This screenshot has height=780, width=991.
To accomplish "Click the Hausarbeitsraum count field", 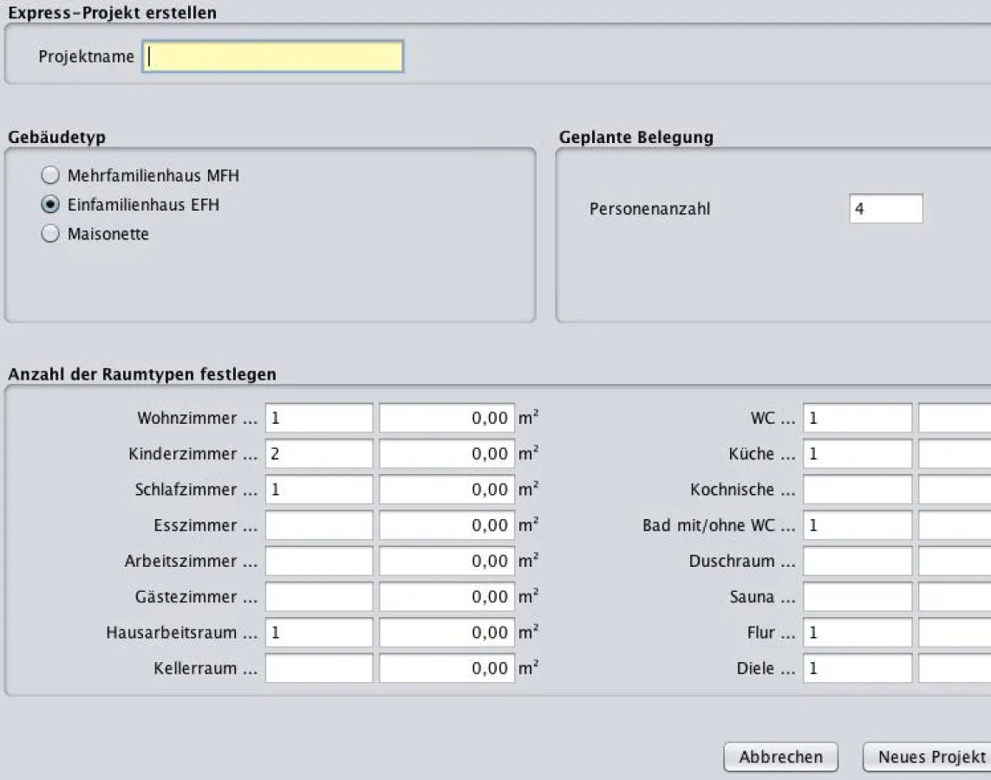I will 319,633.
